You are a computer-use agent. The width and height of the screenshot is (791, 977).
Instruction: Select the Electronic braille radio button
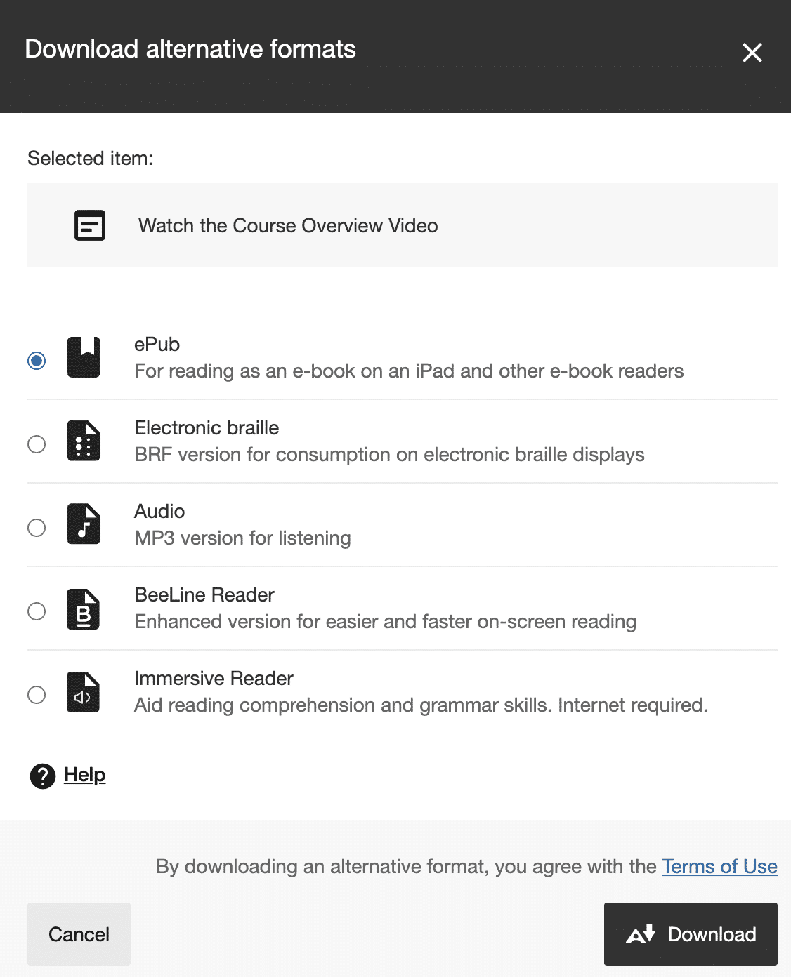[x=37, y=444]
